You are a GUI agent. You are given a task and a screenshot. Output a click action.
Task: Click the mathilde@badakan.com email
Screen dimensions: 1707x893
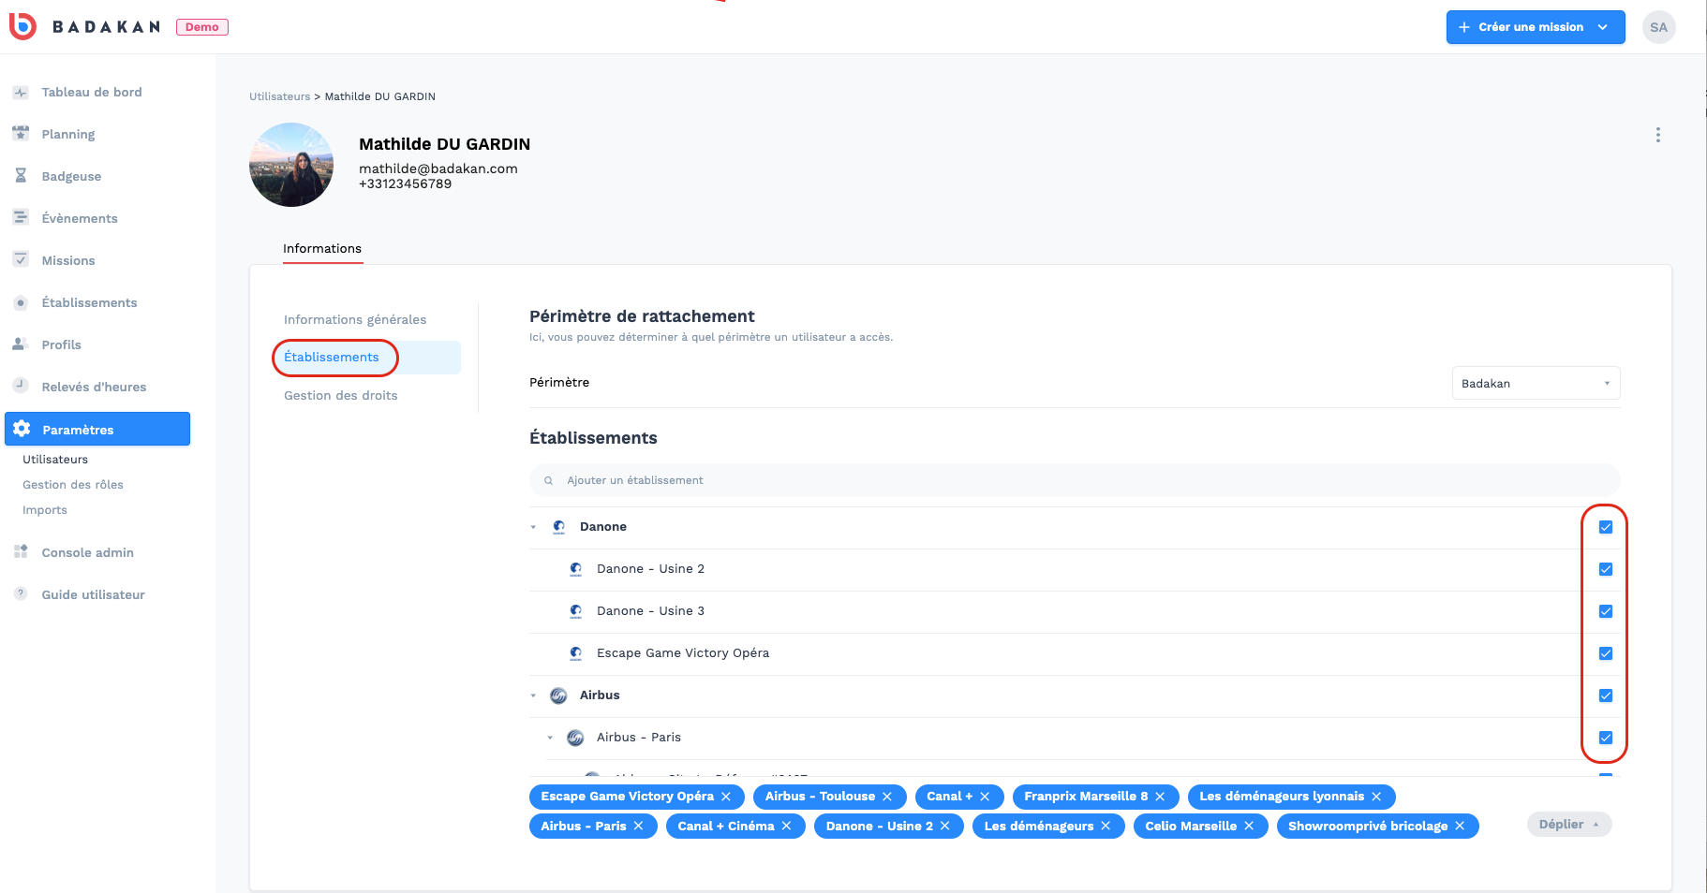(x=438, y=168)
